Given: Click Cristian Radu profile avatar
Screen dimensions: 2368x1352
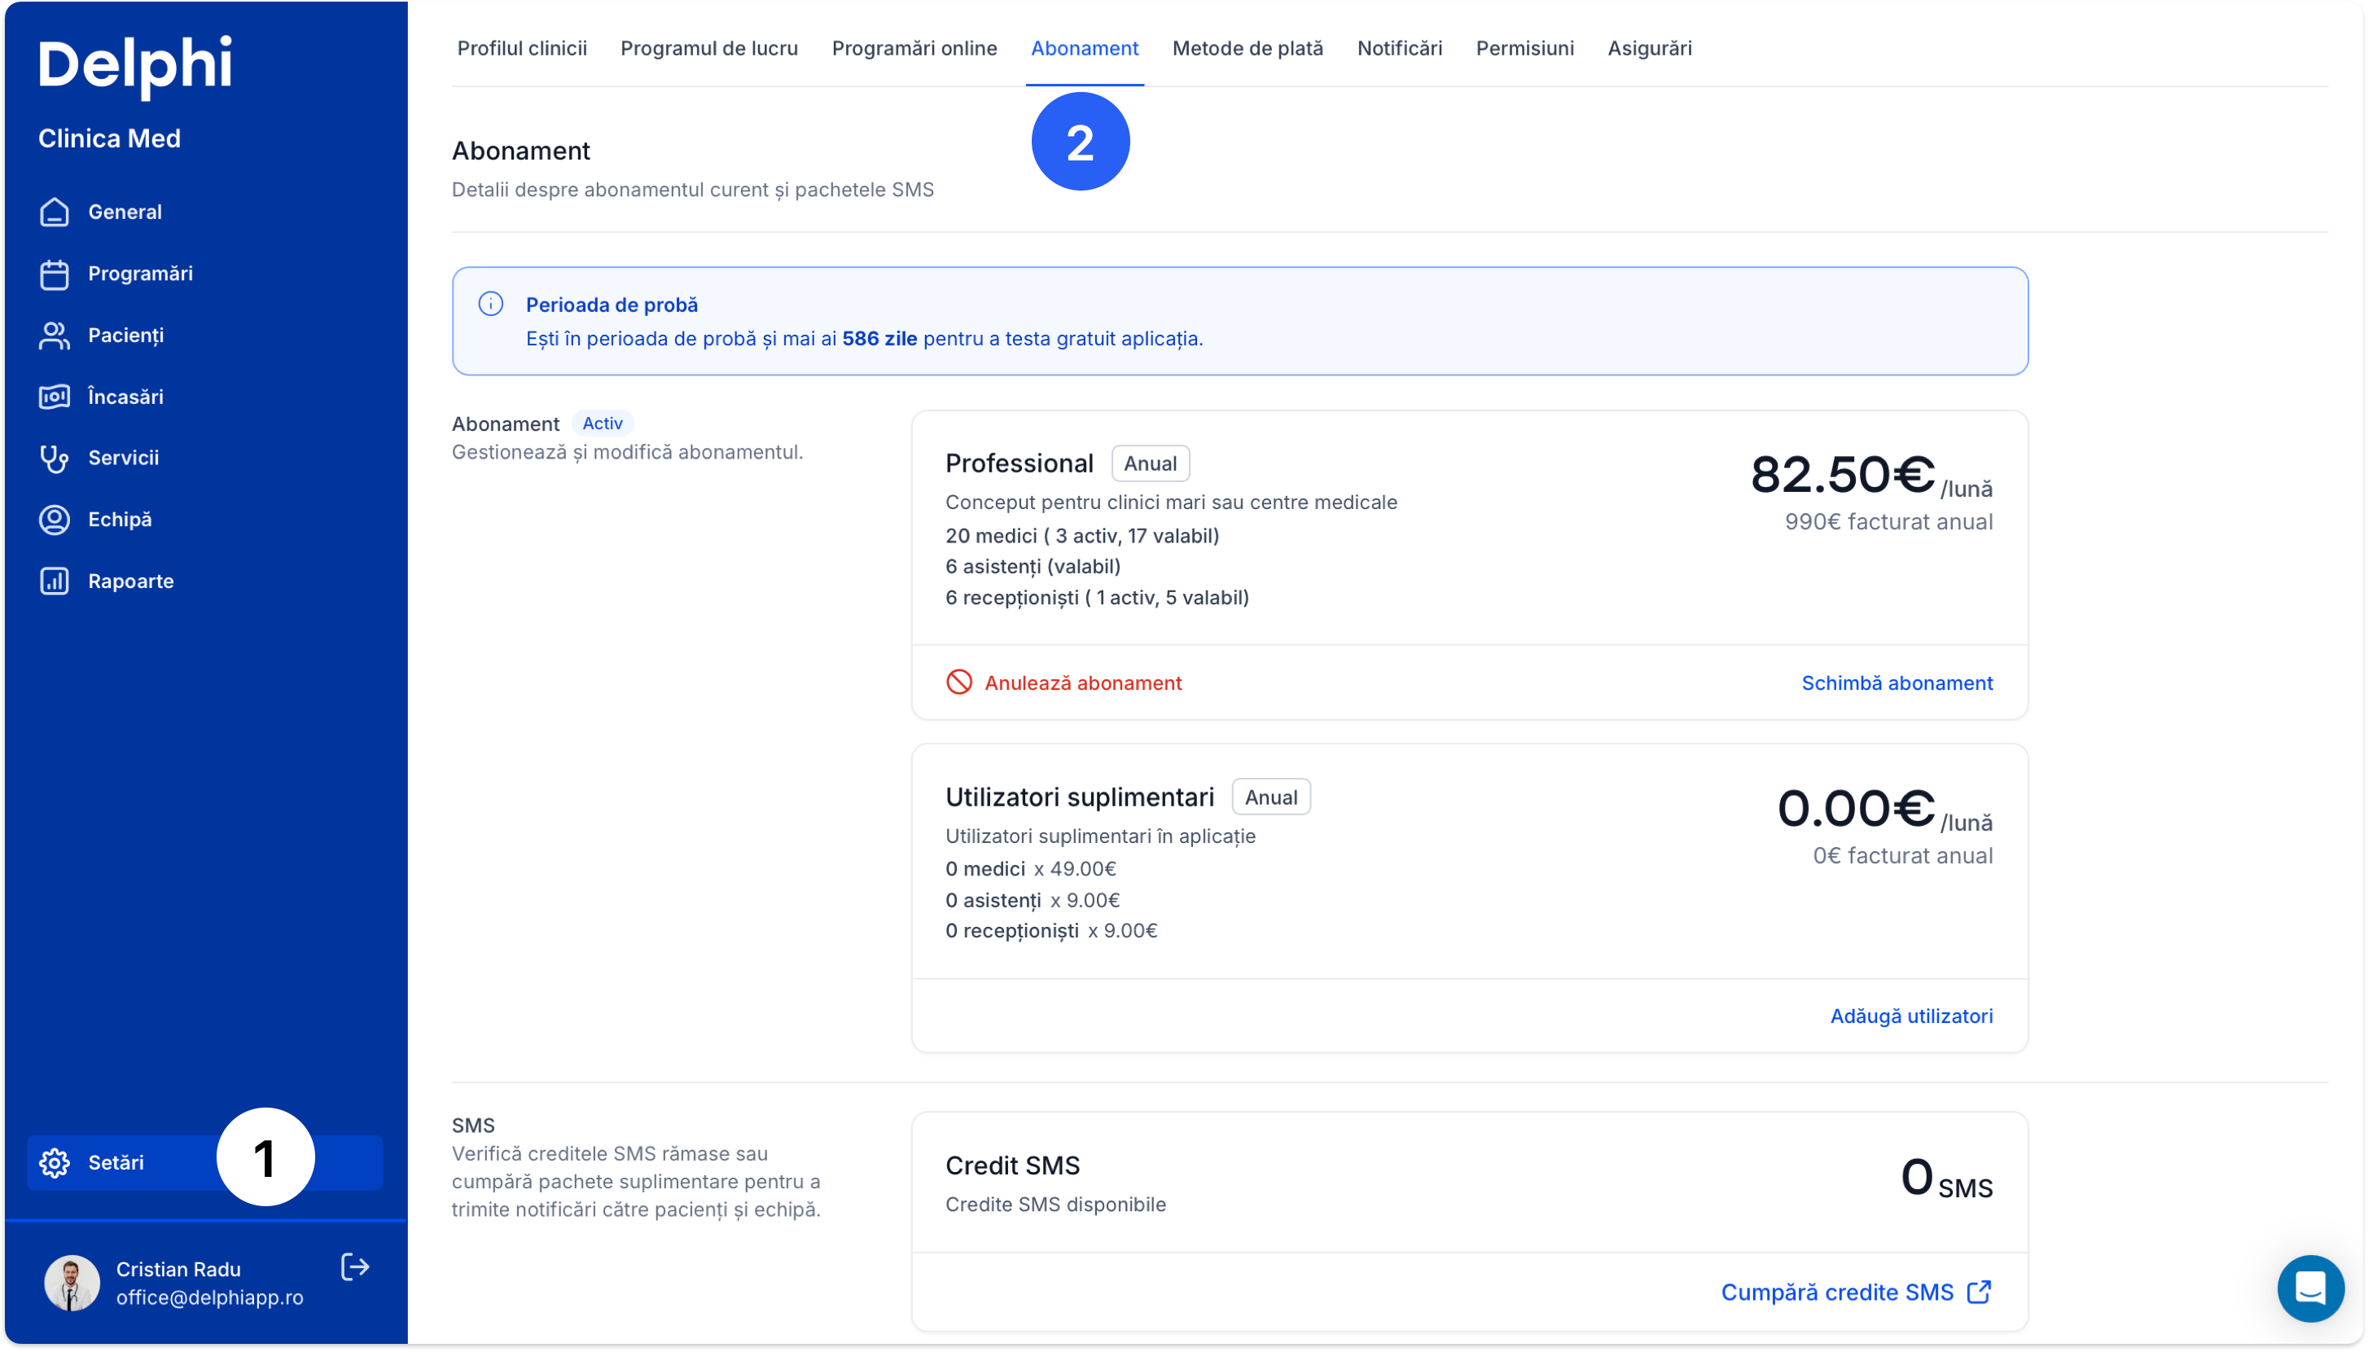Looking at the screenshot, I should [x=72, y=1282].
